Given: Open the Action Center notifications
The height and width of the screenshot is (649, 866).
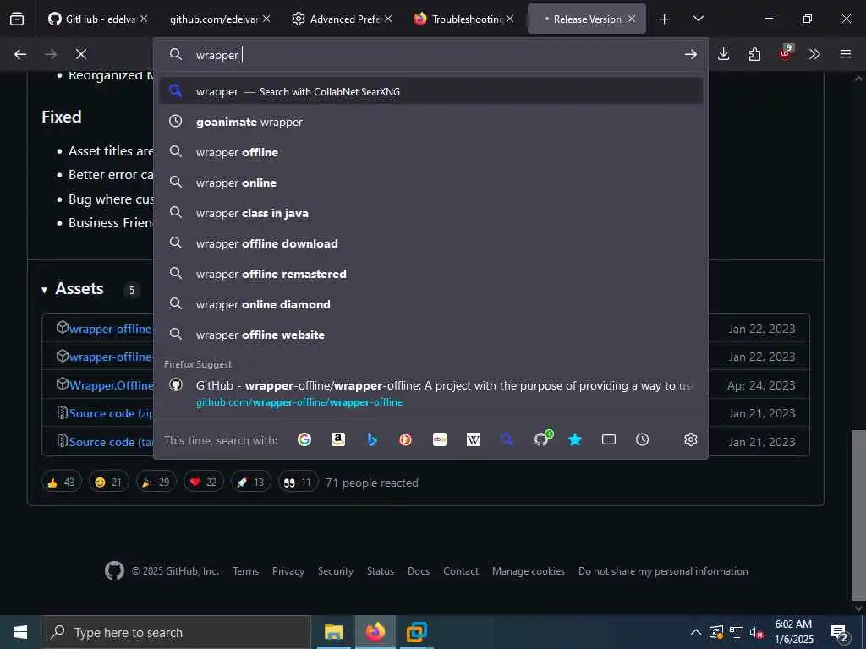Looking at the screenshot, I should pos(840,632).
